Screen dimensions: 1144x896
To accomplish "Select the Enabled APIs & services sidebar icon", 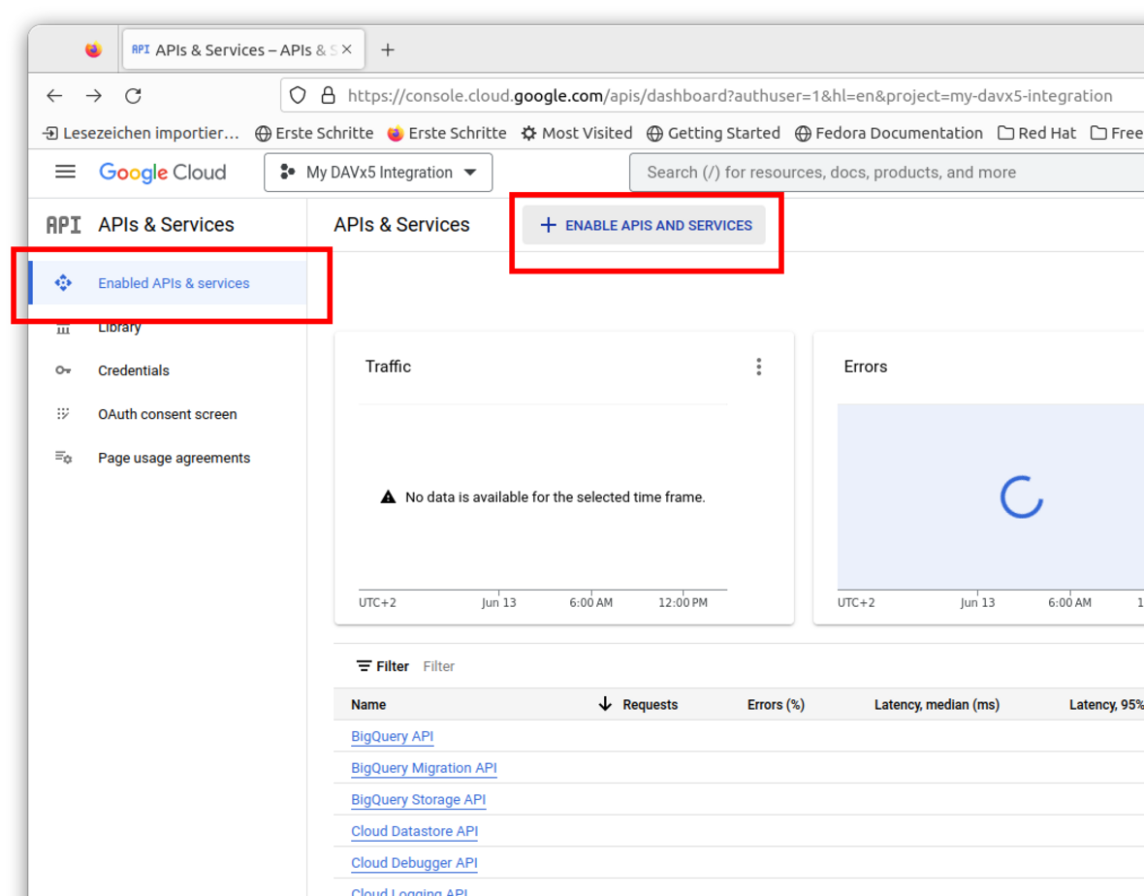I will [x=63, y=282].
